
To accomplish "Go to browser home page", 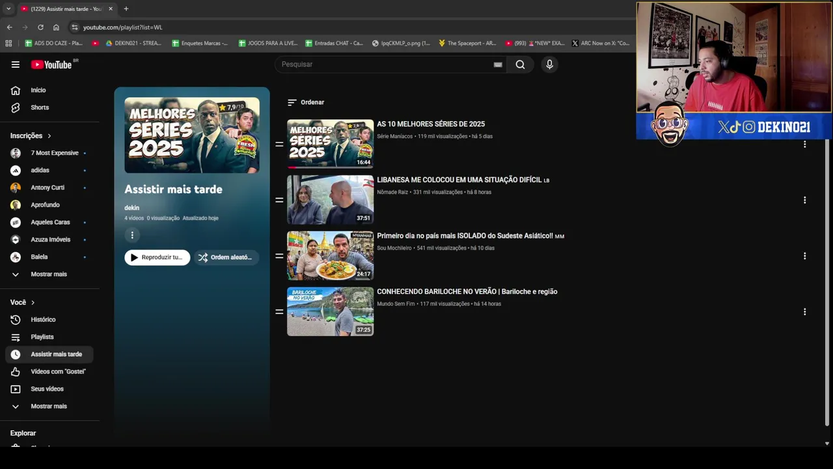I will [x=56, y=27].
